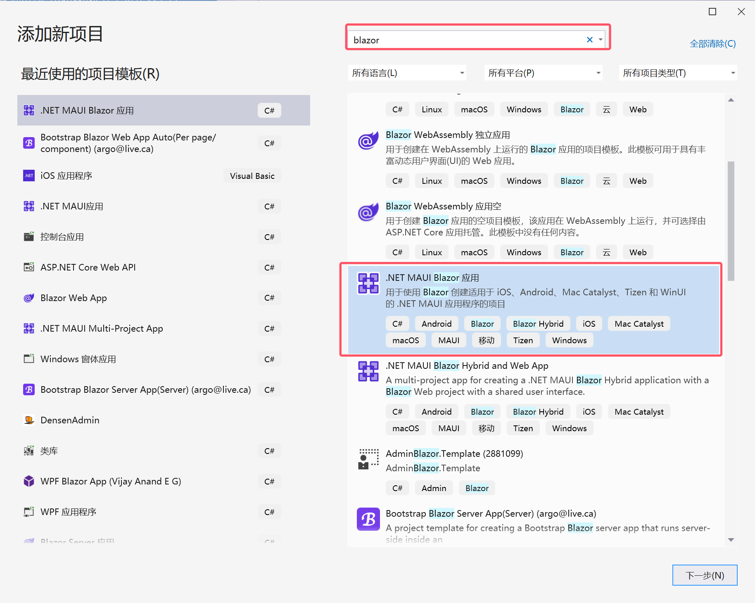Image resolution: width=755 pixels, height=603 pixels.
Task: Click the 下一步 next button
Action: tap(705, 575)
